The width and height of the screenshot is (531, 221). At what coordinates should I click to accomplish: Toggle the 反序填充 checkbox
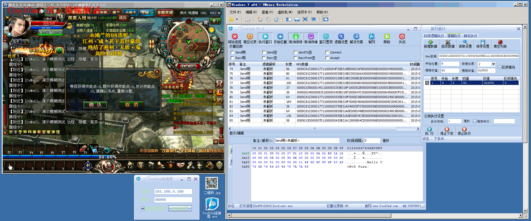pos(499,67)
